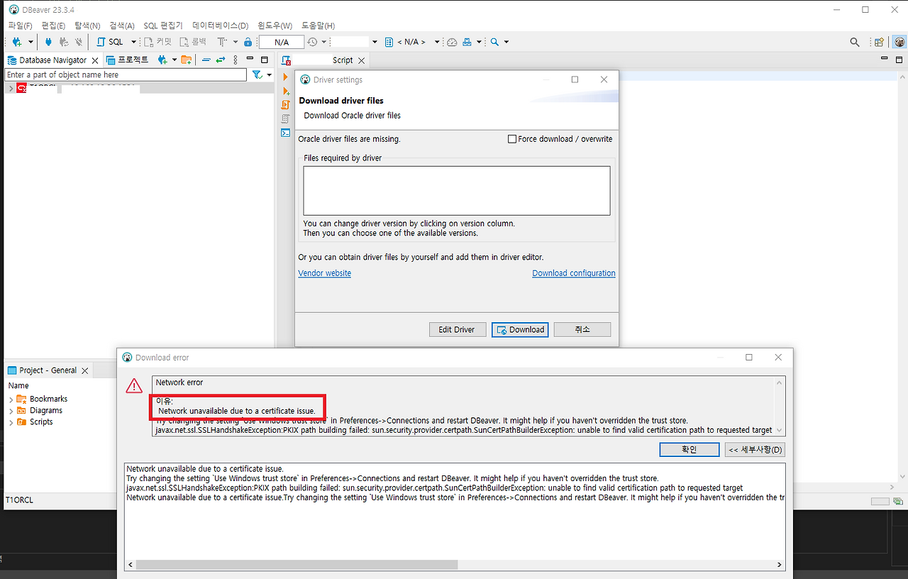The width and height of the screenshot is (908, 579).
Task: Click 확인 button in Download error dialog
Action: point(689,450)
